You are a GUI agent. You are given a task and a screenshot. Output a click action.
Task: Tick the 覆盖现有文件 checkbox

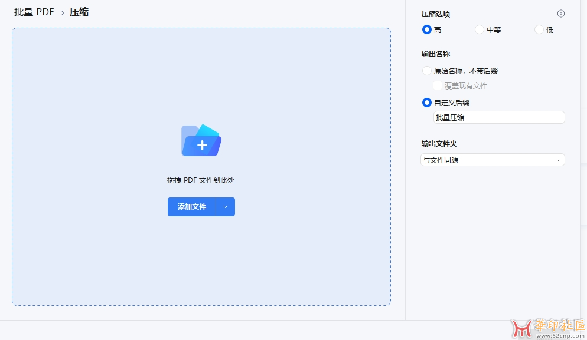438,86
